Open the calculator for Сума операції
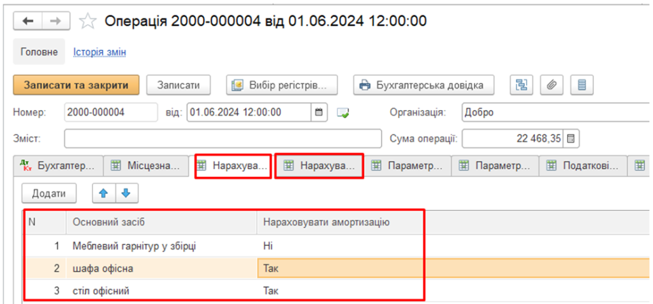This screenshot has height=304, width=653. (571, 138)
